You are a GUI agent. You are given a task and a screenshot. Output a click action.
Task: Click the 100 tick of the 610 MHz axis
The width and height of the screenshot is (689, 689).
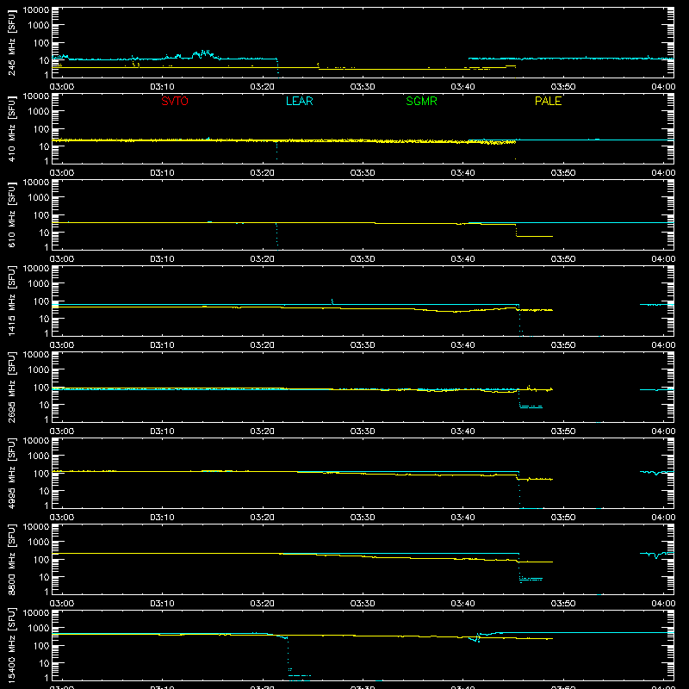coord(41,215)
